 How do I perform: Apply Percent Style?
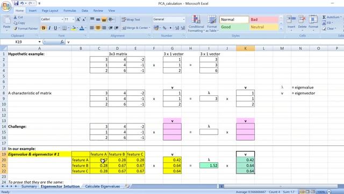164,28
